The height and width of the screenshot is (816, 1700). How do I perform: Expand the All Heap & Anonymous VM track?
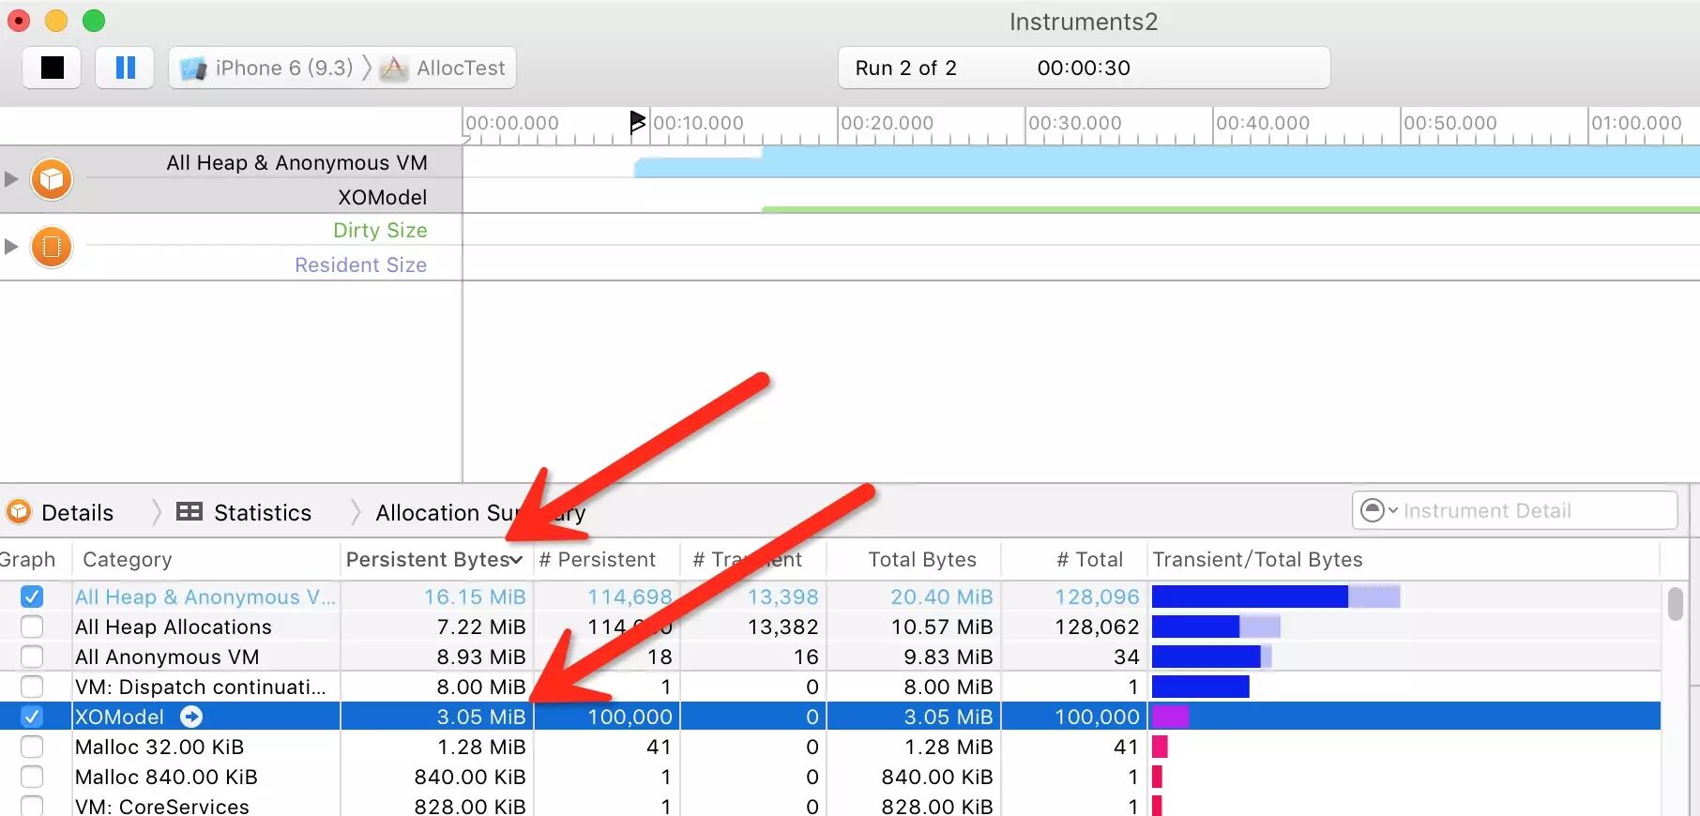(x=11, y=178)
